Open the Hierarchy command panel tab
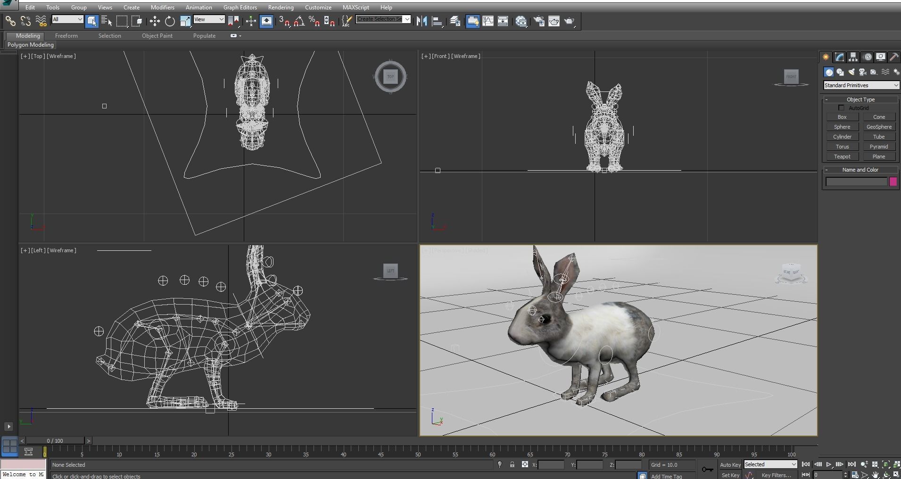The width and height of the screenshot is (901, 479). point(853,57)
